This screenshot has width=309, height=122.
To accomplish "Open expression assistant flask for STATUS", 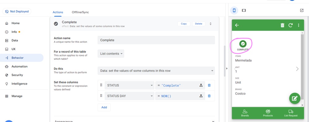I will [201, 85].
